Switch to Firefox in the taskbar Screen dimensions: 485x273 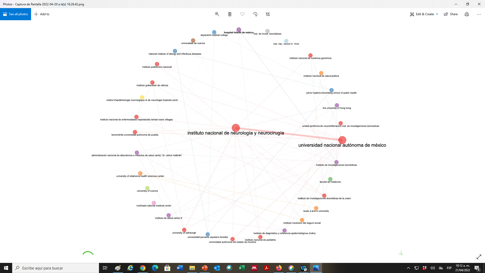(x=279, y=268)
